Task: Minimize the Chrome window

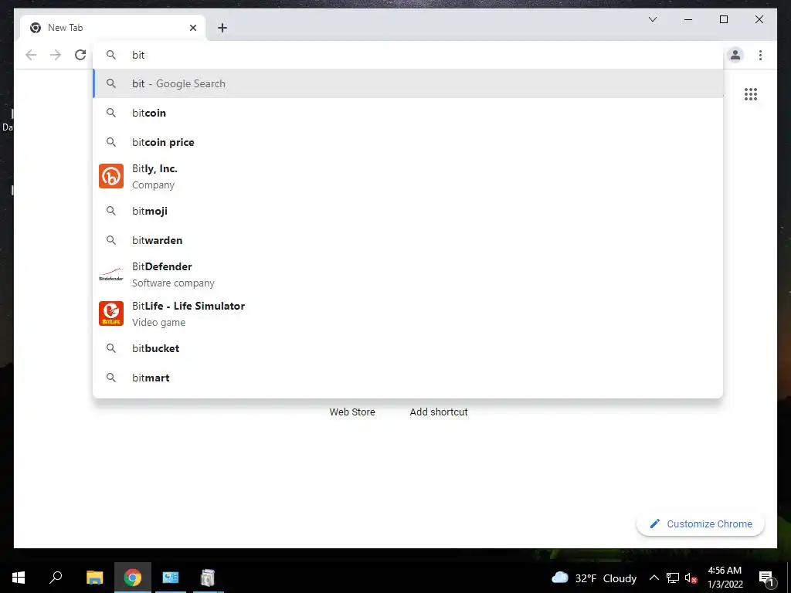Action: (688, 19)
